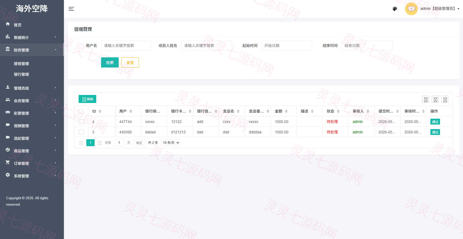Open the admin 超级管理员 account dropdown
This screenshot has height=239, width=463.
440,9
